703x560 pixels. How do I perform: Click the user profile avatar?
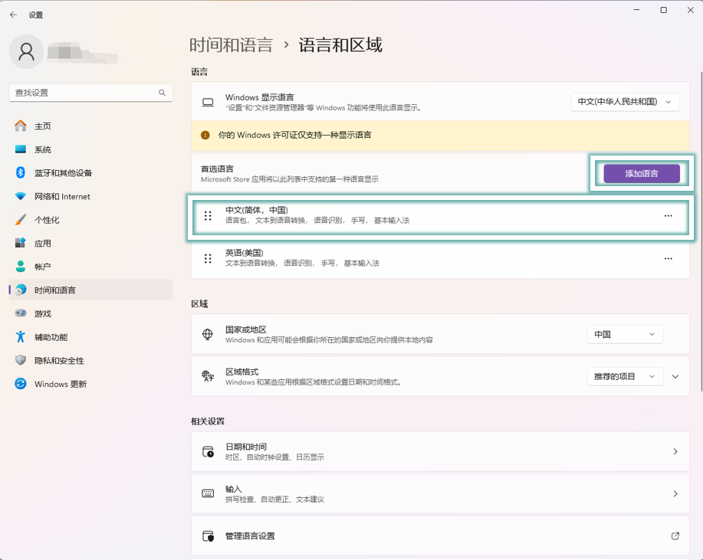(27, 51)
